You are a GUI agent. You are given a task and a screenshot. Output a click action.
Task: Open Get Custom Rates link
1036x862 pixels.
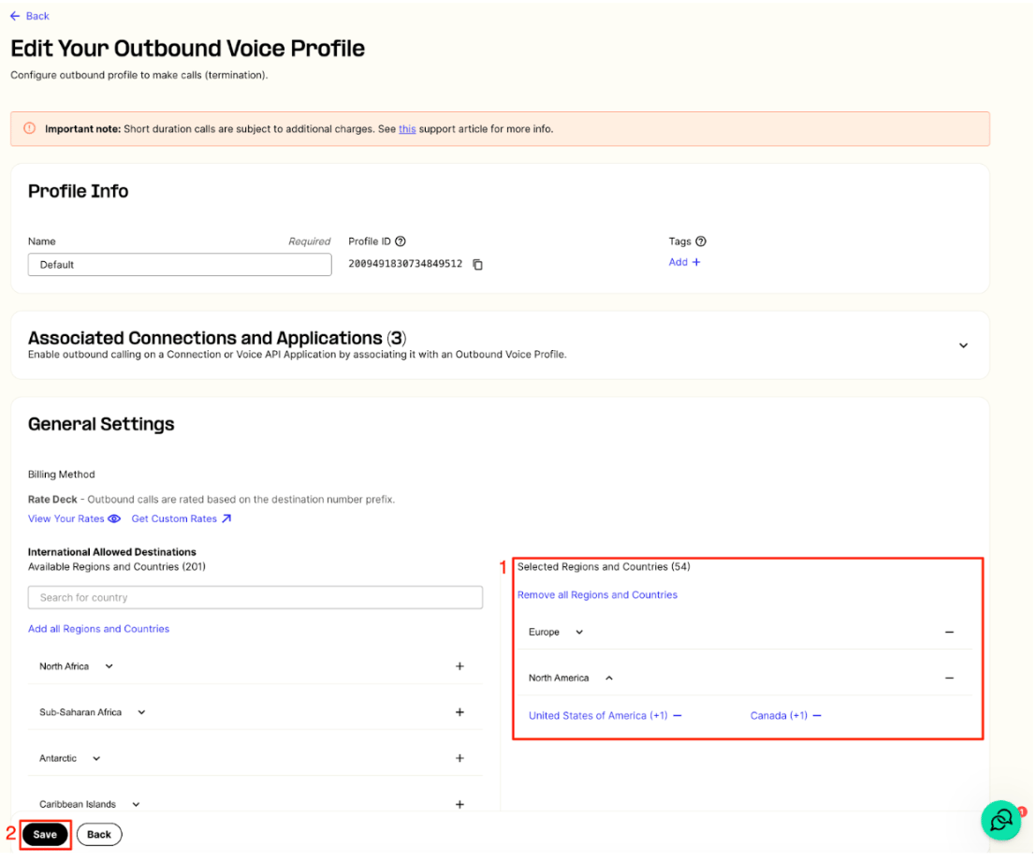182,519
